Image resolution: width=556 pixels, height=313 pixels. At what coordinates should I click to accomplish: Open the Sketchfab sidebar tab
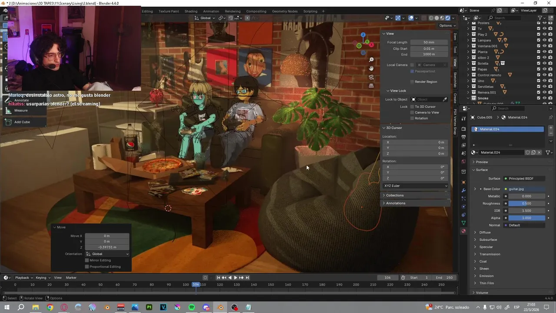coord(455,80)
